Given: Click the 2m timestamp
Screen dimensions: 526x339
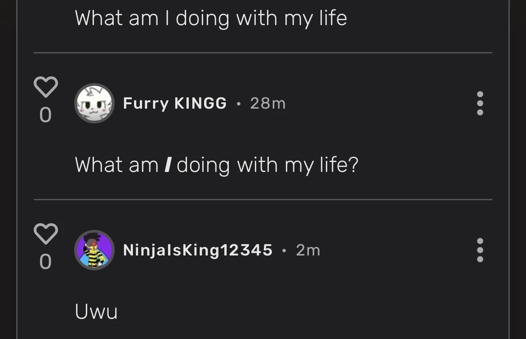Looking at the screenshot, I should [308, 250].
